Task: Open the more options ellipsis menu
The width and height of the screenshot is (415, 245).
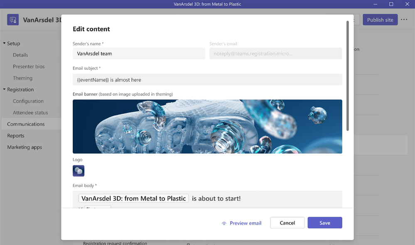Action: 404,20
